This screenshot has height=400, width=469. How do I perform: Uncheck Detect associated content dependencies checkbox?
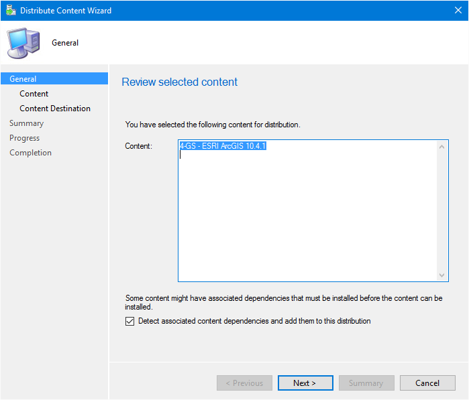(129, 322)
